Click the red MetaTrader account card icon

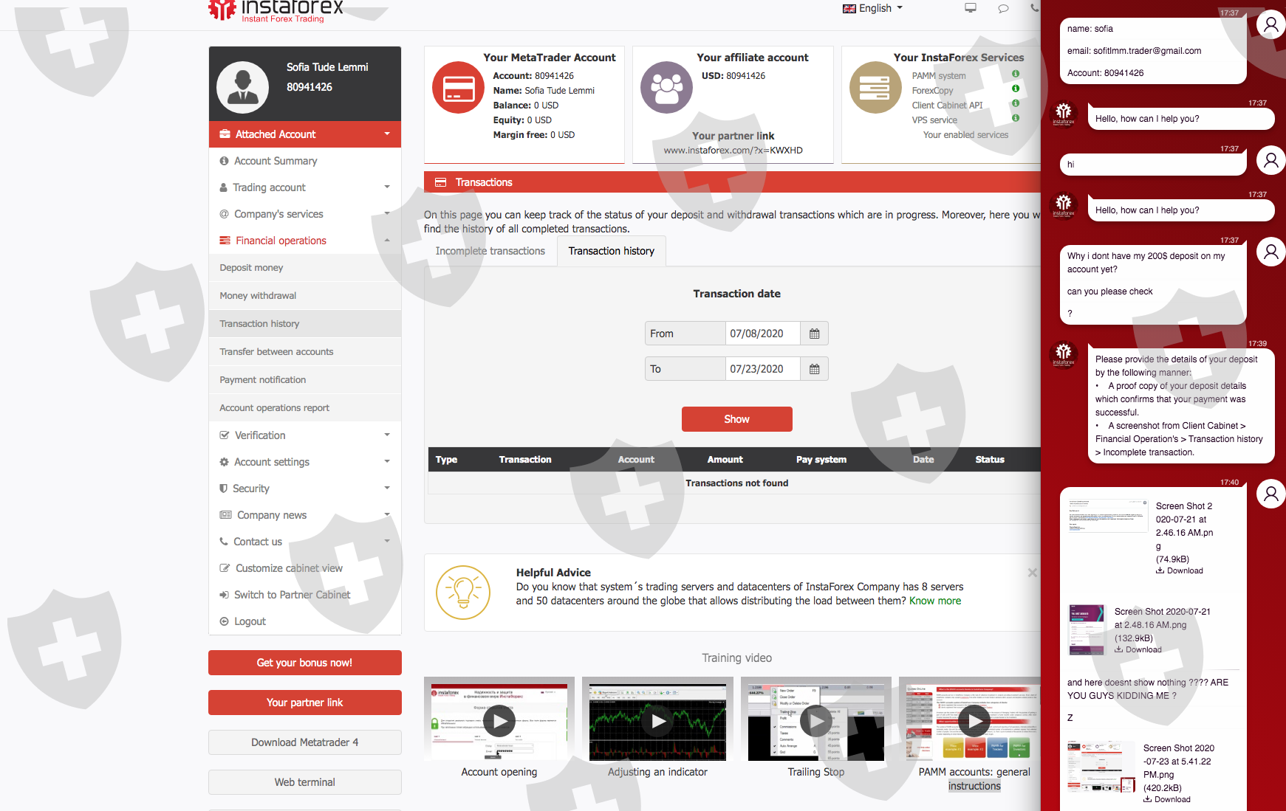click(458, 87)
